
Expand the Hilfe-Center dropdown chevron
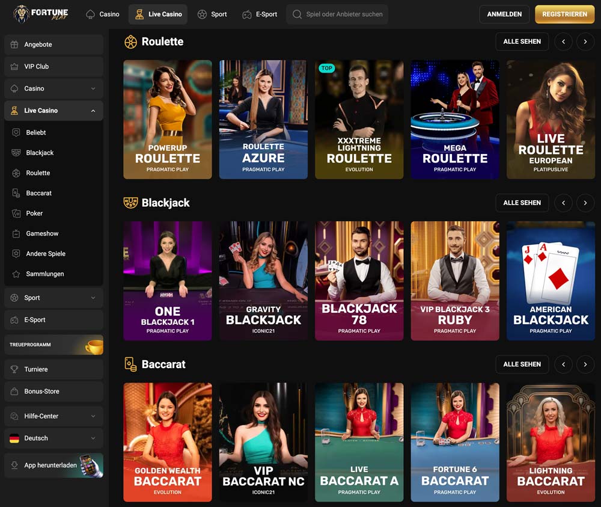[93, 416]
